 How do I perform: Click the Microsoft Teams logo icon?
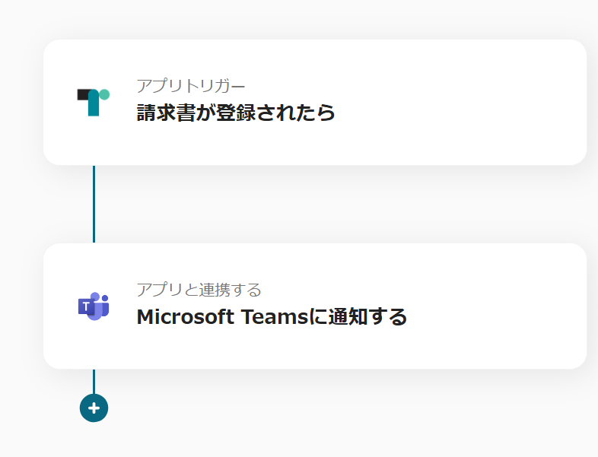pos(93,306)
